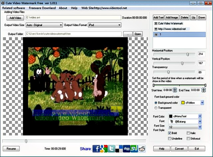Screen dimensions: 213x157
Task: Share on Delicious icon
Action: click(119, 149)
